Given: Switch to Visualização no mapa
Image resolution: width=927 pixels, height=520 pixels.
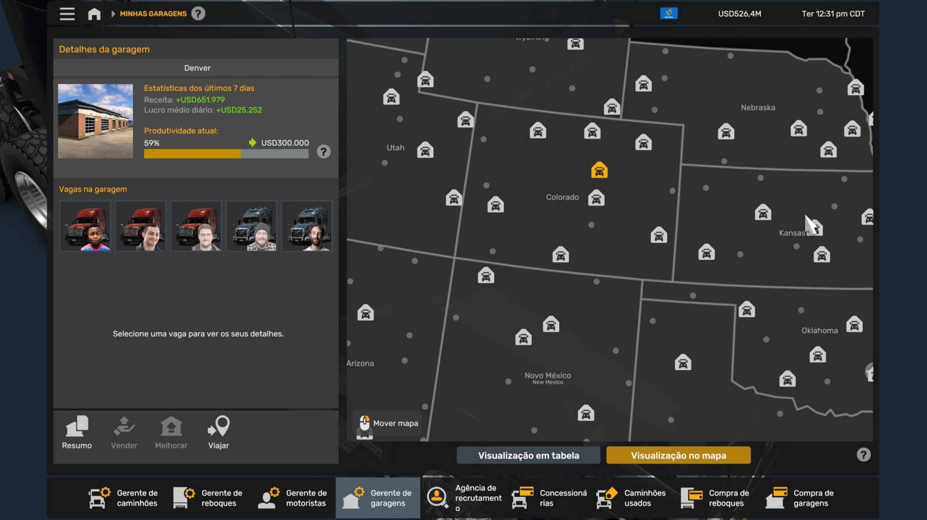Looking at the screenshot, I should coord(678,455).
